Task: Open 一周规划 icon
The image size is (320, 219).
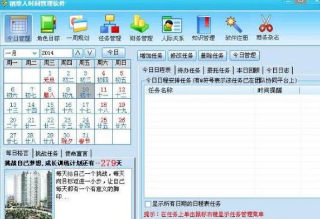Action: [78, 28]
